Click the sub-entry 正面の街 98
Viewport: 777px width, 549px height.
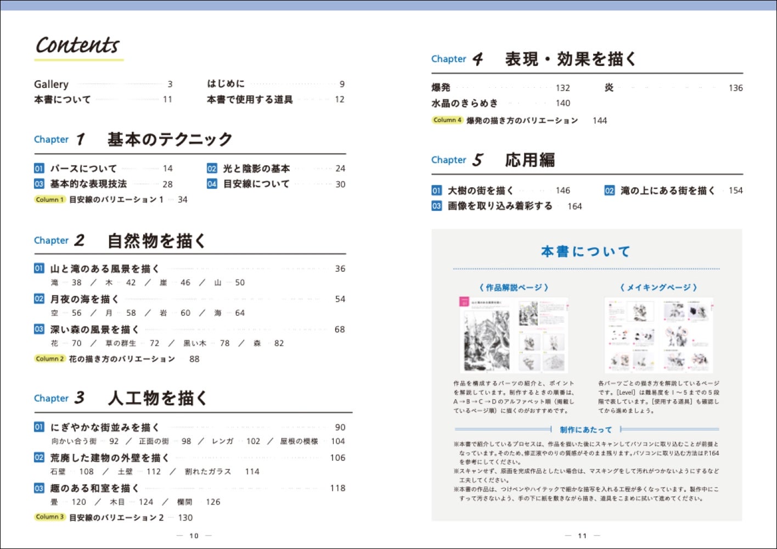[165, 441]
